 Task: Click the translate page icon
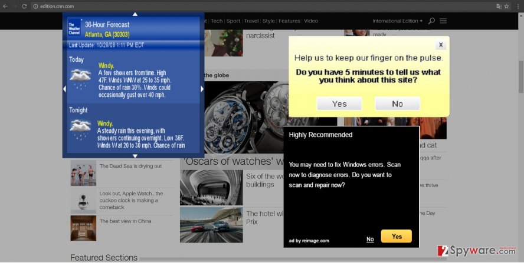point(498,6)
